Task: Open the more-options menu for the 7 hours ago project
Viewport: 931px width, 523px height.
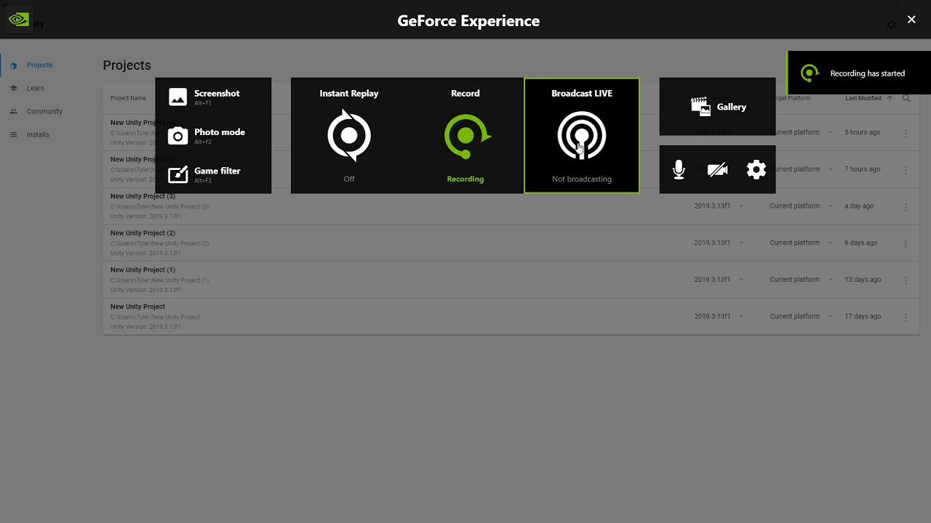Action: click(x=906, y=170)
